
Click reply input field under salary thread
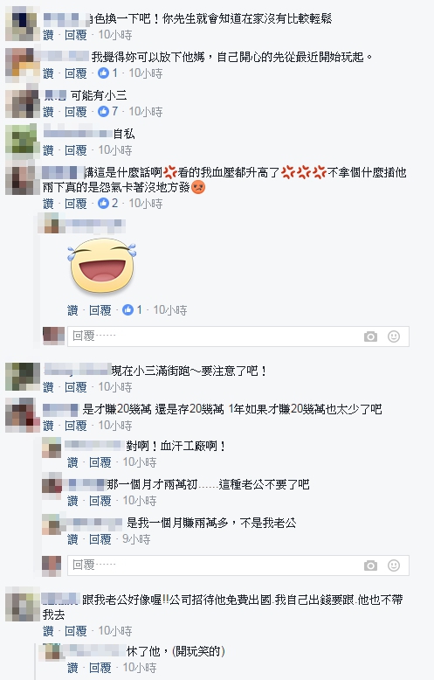click(238, 566)
